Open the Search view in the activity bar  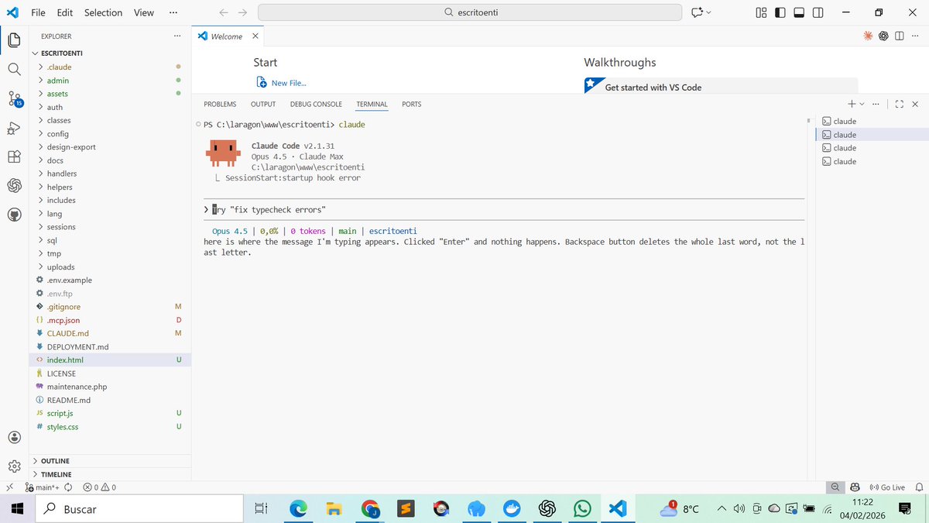[14, 69]
